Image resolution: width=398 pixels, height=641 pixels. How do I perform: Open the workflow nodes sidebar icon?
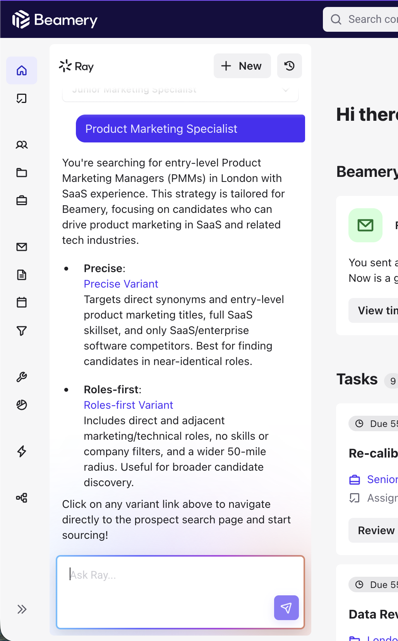click(x=22, y=498)
